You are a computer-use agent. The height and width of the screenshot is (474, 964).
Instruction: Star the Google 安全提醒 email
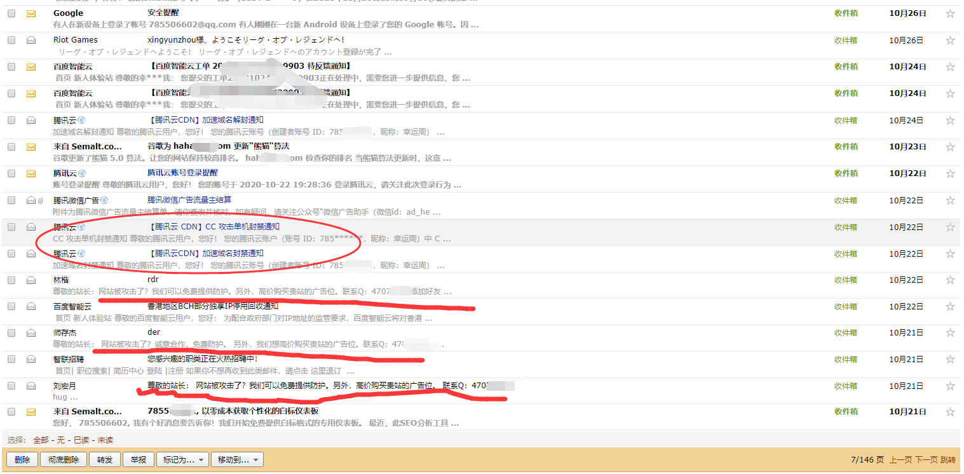[950, 13]
